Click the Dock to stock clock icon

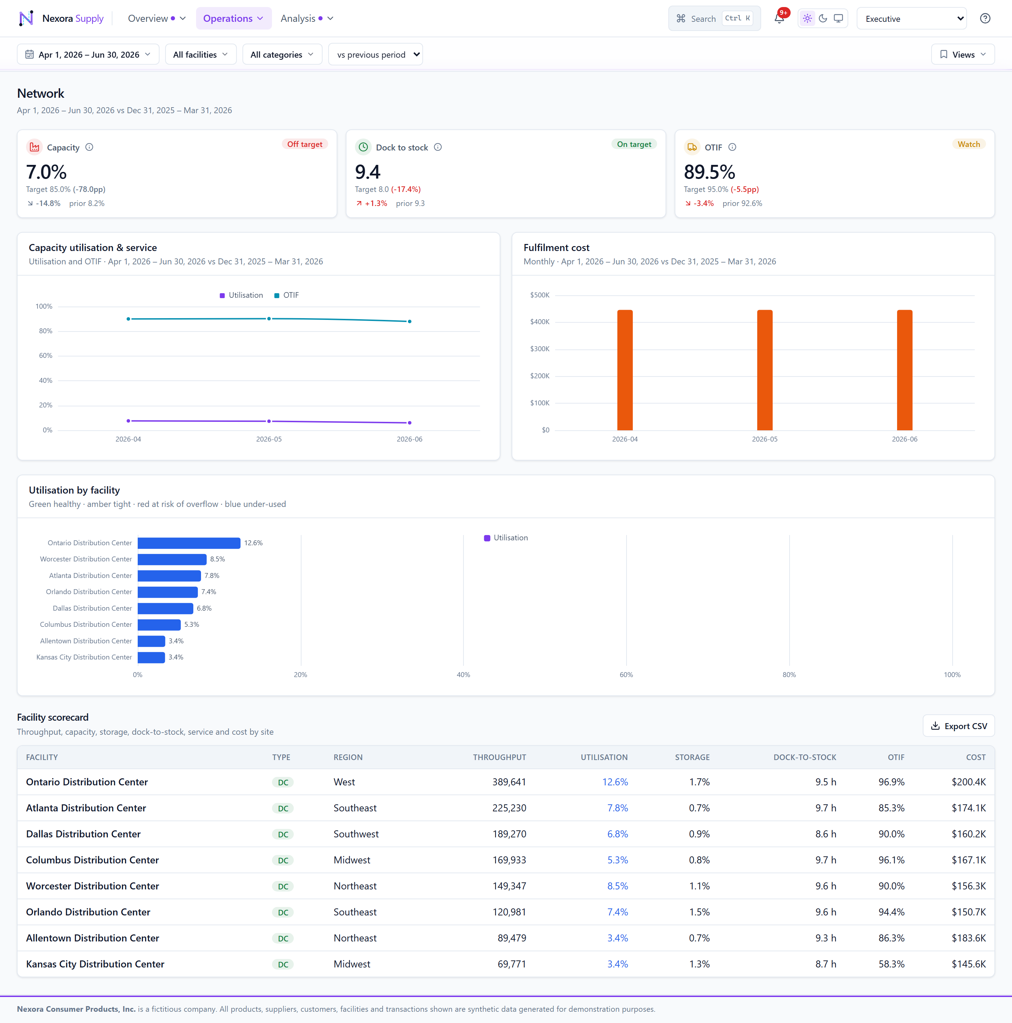(363, 147)
